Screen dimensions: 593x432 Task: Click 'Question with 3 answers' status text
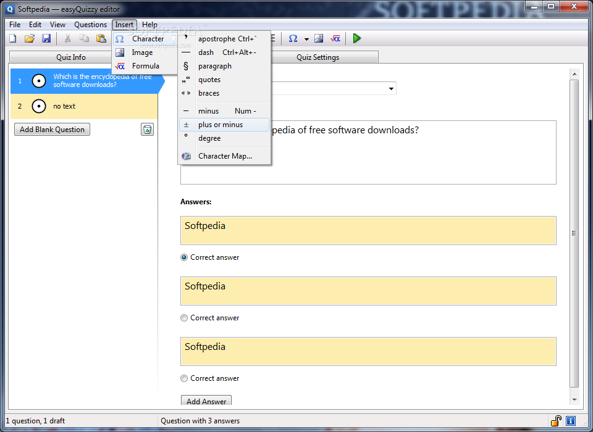(x=200, y=421)
